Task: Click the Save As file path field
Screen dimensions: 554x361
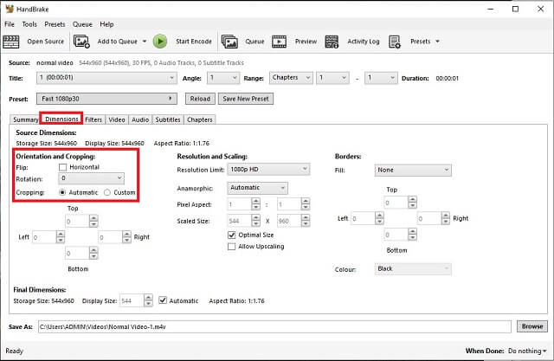Action: [274, 326]
